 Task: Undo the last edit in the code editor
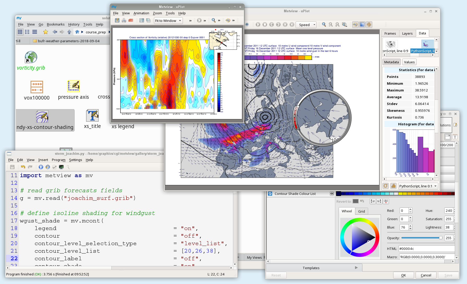coord(23,167)
